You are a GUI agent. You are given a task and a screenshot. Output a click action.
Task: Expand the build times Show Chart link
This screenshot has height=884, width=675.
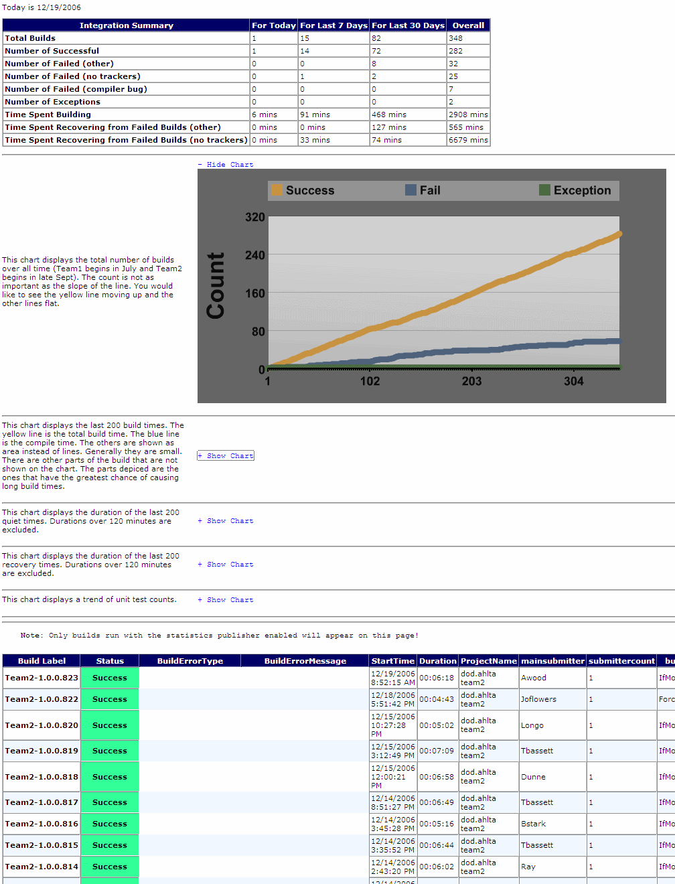226,456
